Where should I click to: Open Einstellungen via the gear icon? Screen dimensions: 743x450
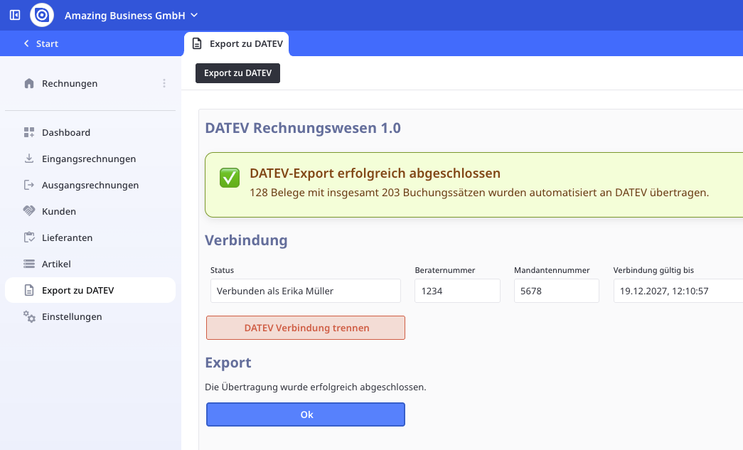tap(29, 316)
